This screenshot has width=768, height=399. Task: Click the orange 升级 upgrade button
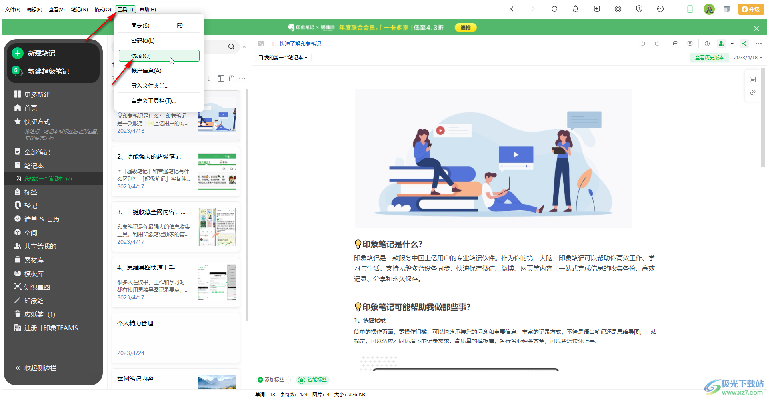point(751,9)
